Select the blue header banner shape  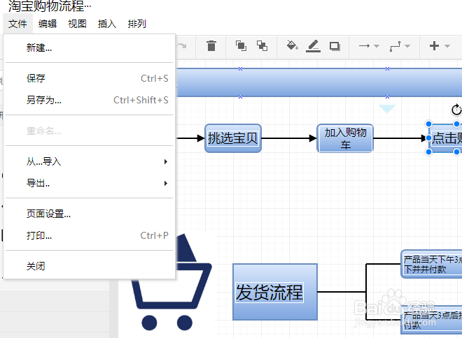tap(319, 82)
